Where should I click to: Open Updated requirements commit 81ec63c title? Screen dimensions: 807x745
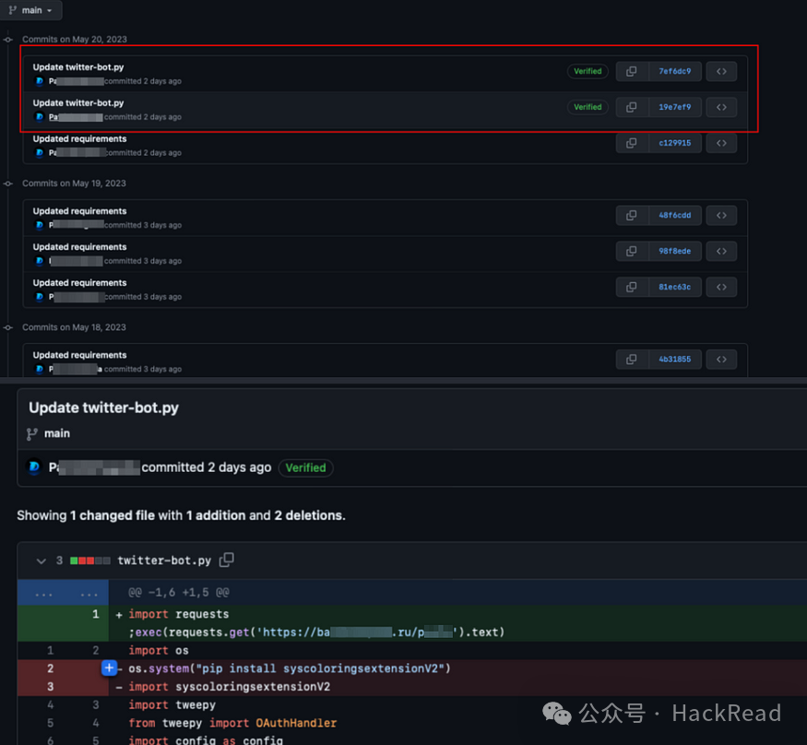79,283
